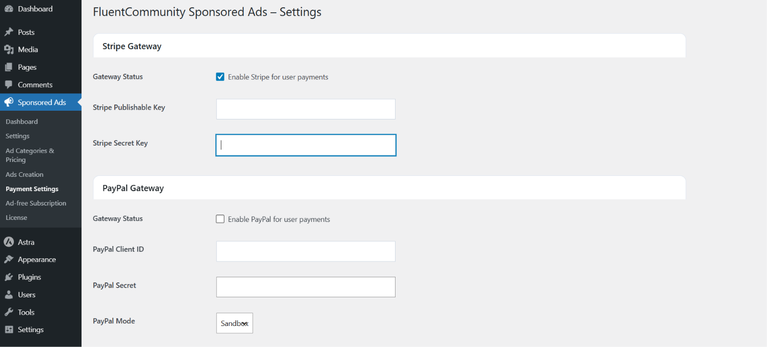Click the Gateway Status label under PayPal Gateway

pos(118,218)
